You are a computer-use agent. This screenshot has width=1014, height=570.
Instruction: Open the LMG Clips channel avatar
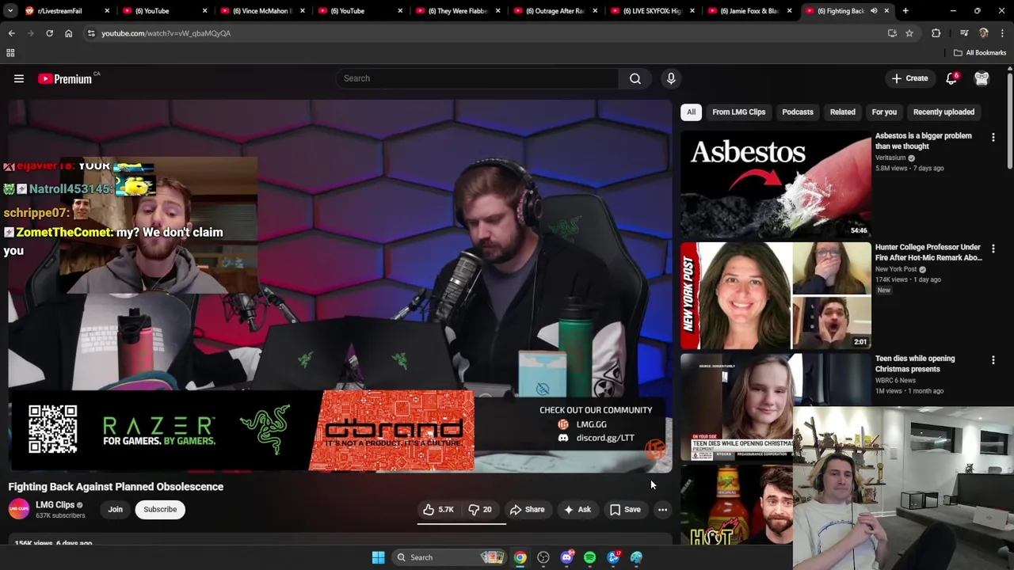19,509
